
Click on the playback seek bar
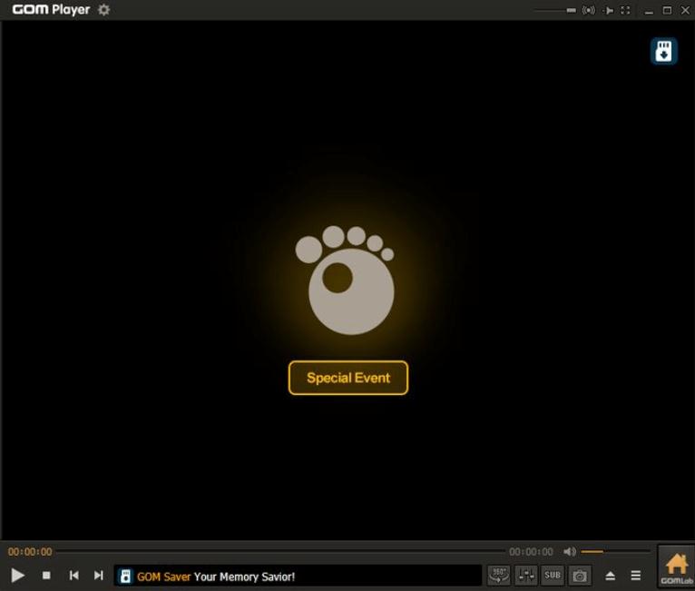pyautogui.click(x=280, y=552)
